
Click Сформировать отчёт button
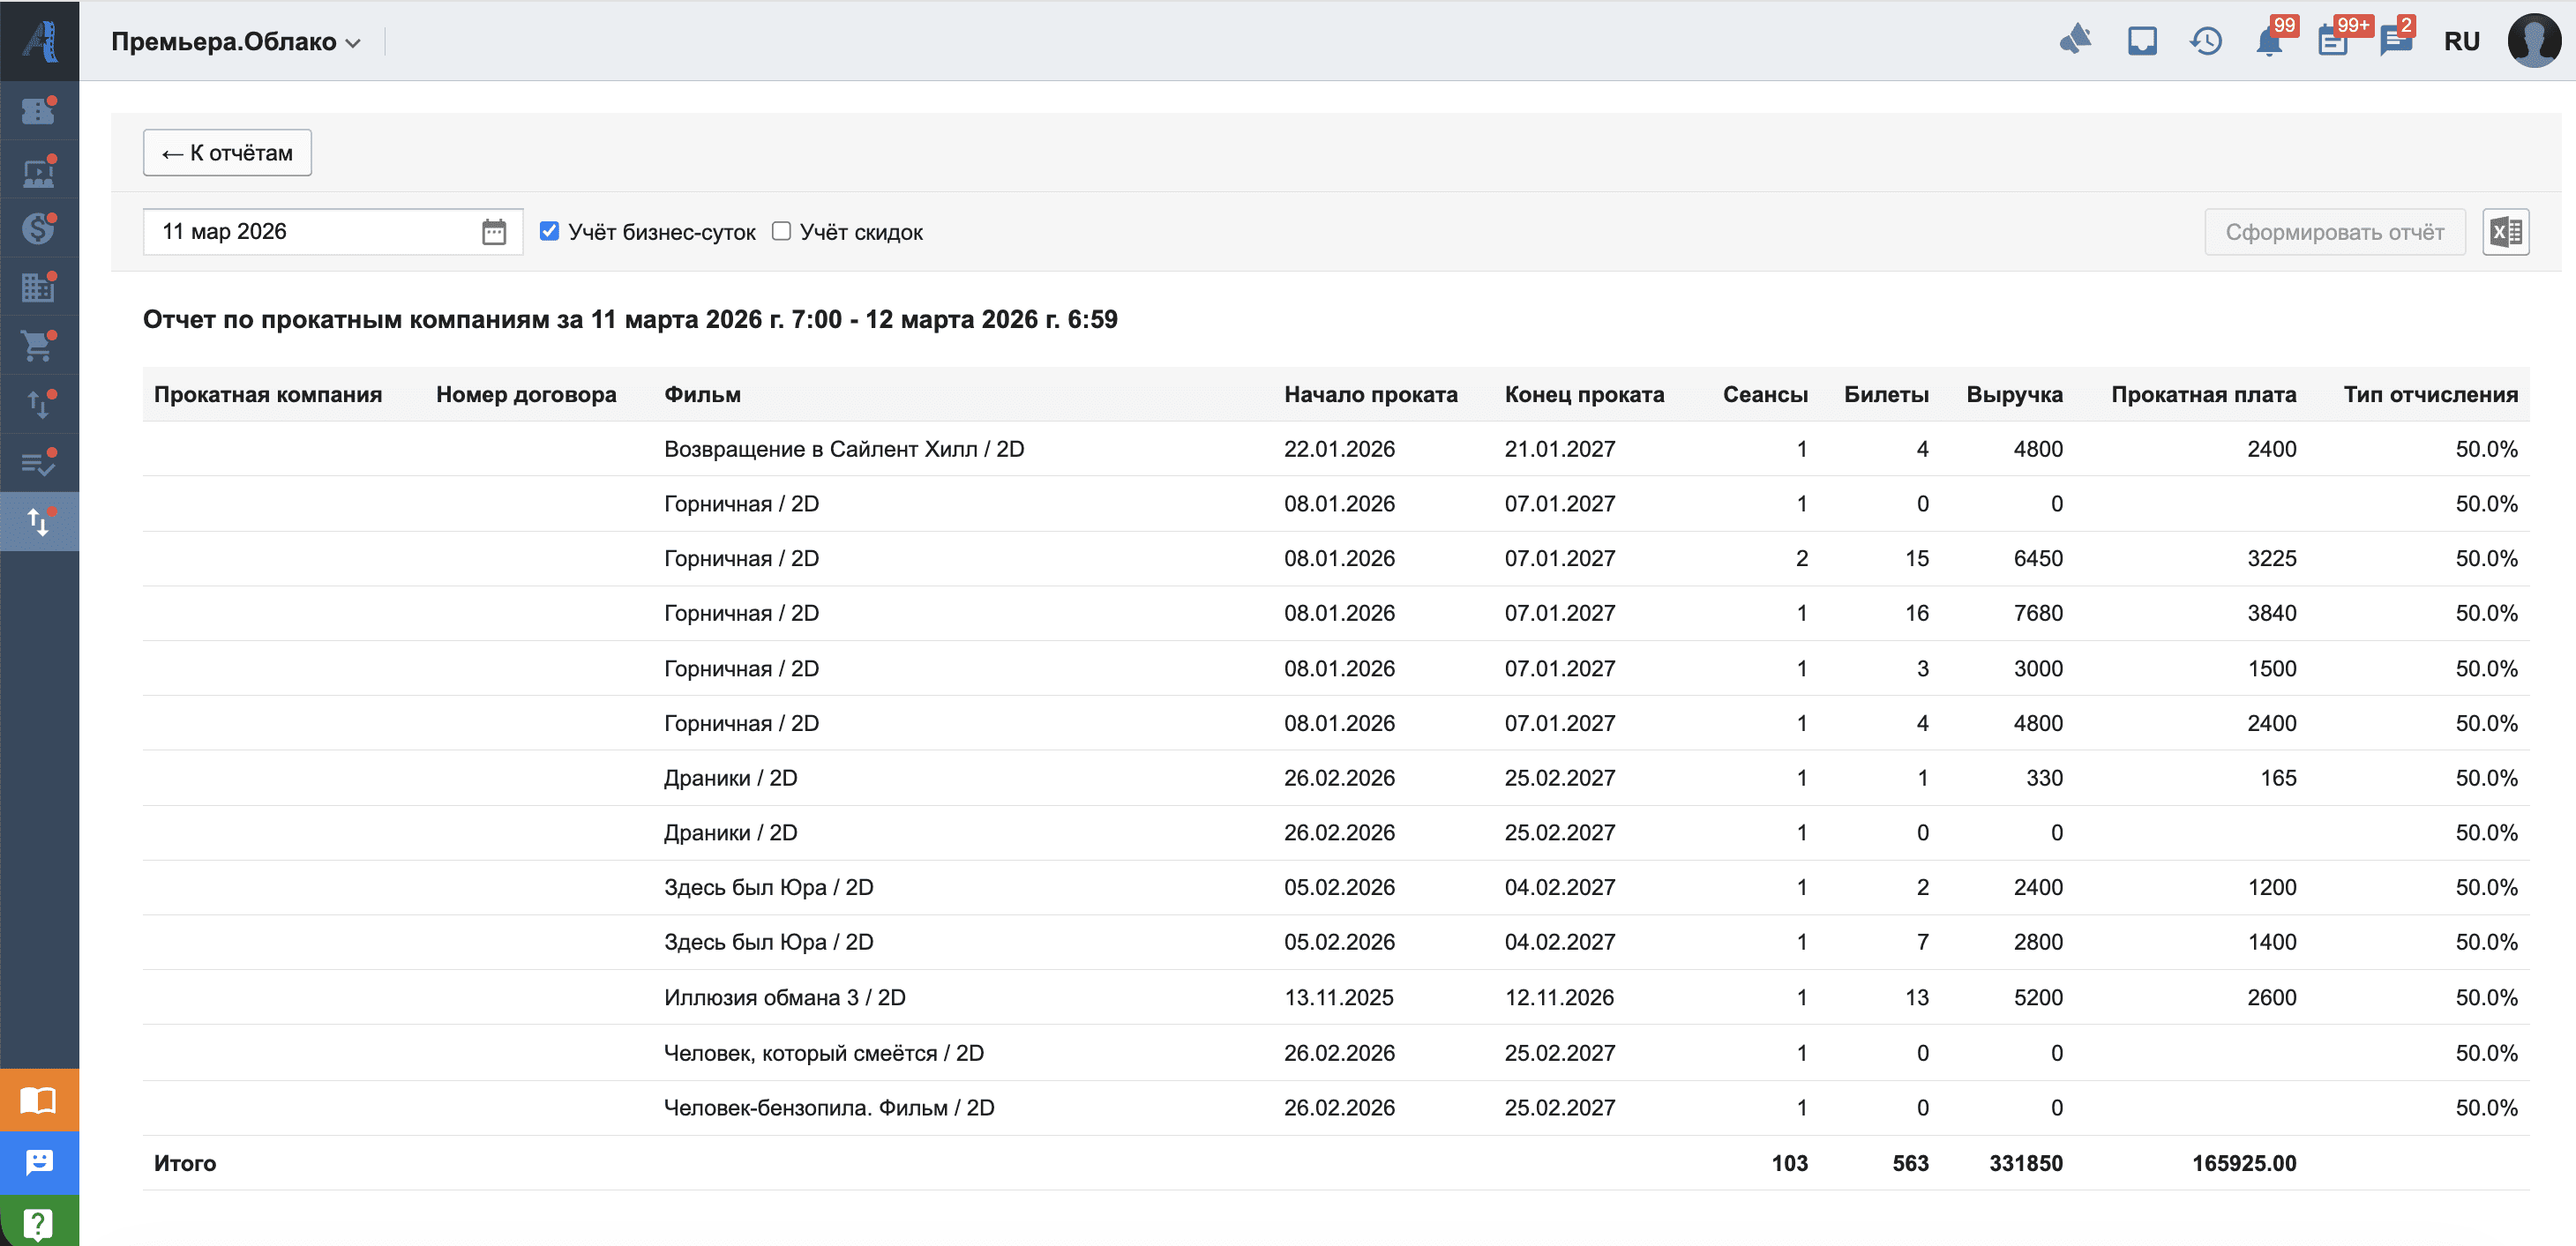(2333, 232)
